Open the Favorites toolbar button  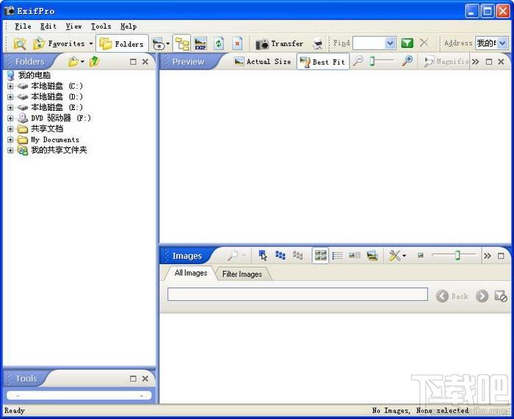click(63, 43)
